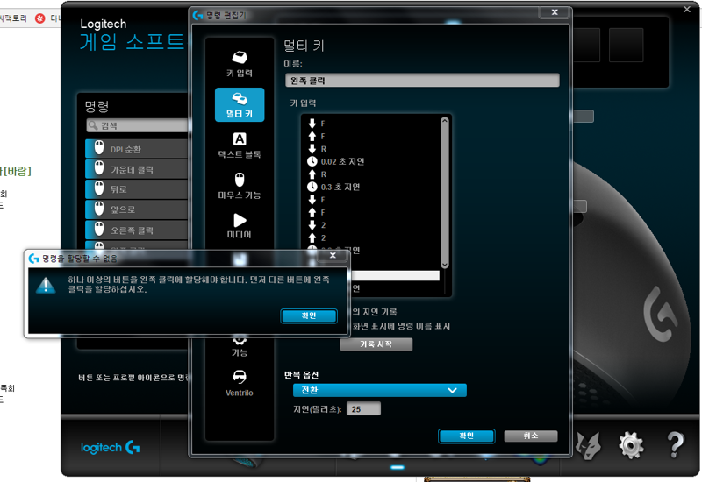Confirm command editor with 확인 button
The image size is (702, 482).
click(x=467, y=436)
